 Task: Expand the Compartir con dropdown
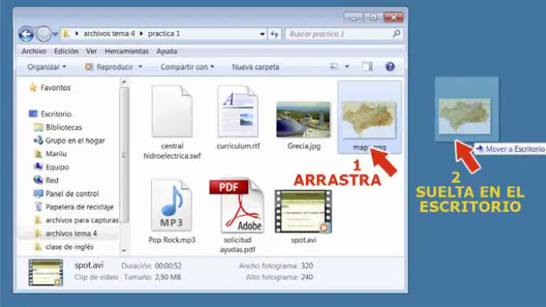click(x=187, y=67)
